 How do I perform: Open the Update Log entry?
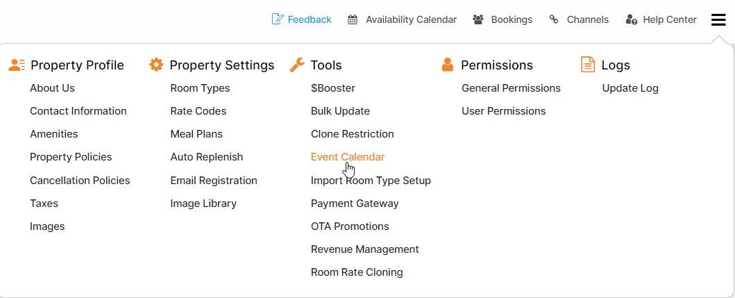click(x=630, y=88)
